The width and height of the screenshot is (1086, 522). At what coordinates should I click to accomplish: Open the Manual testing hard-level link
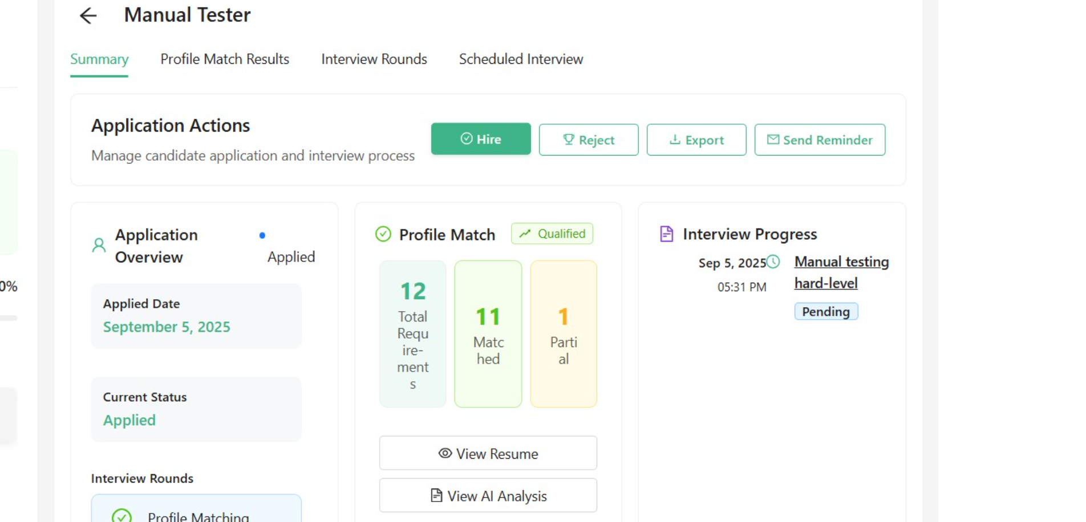pos(841,272)
